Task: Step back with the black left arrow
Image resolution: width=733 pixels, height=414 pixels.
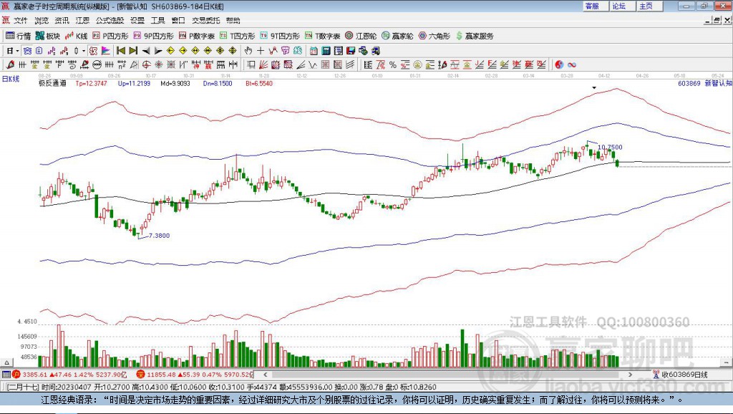Action: 146,51
